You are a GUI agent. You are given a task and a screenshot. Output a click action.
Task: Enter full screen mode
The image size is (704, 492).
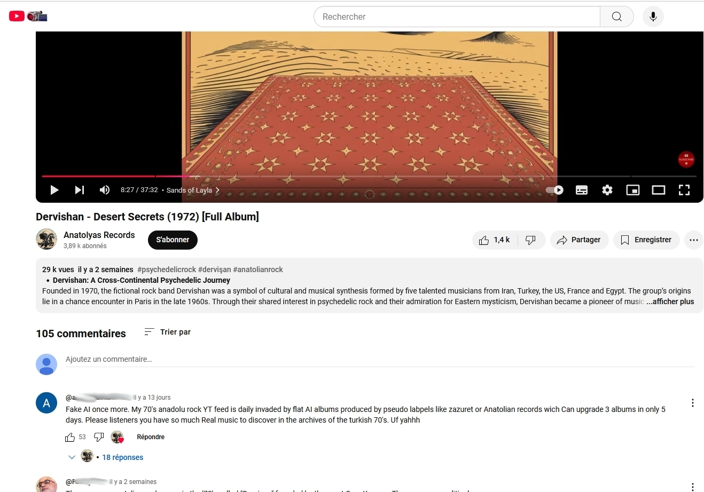pyautogui.click(x=684, y=190)
